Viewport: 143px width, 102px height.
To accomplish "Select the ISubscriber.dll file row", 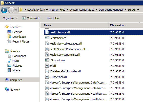I will coord(93,77).
